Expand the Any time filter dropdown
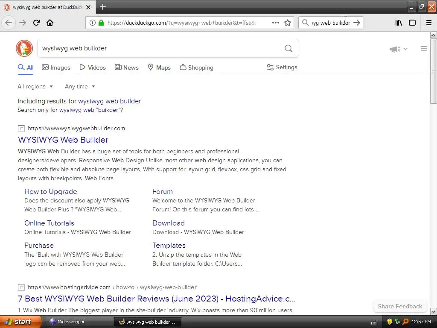The height and width of the screenshot is (328, 437). point(80,86)
